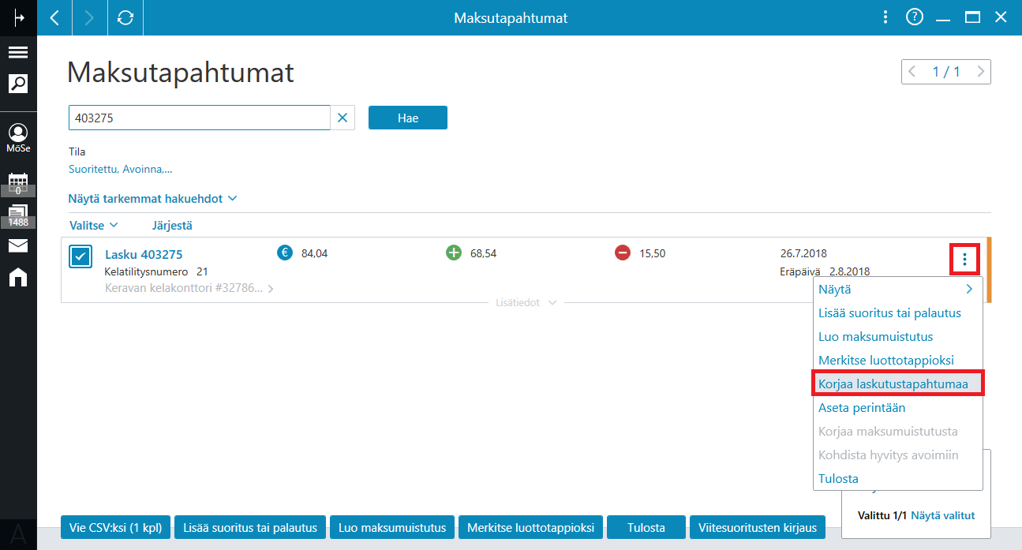Open the search magnifier in sidebar
Image resolution: width=1022 pixels, height=550 pixels.
coord(18,83)
